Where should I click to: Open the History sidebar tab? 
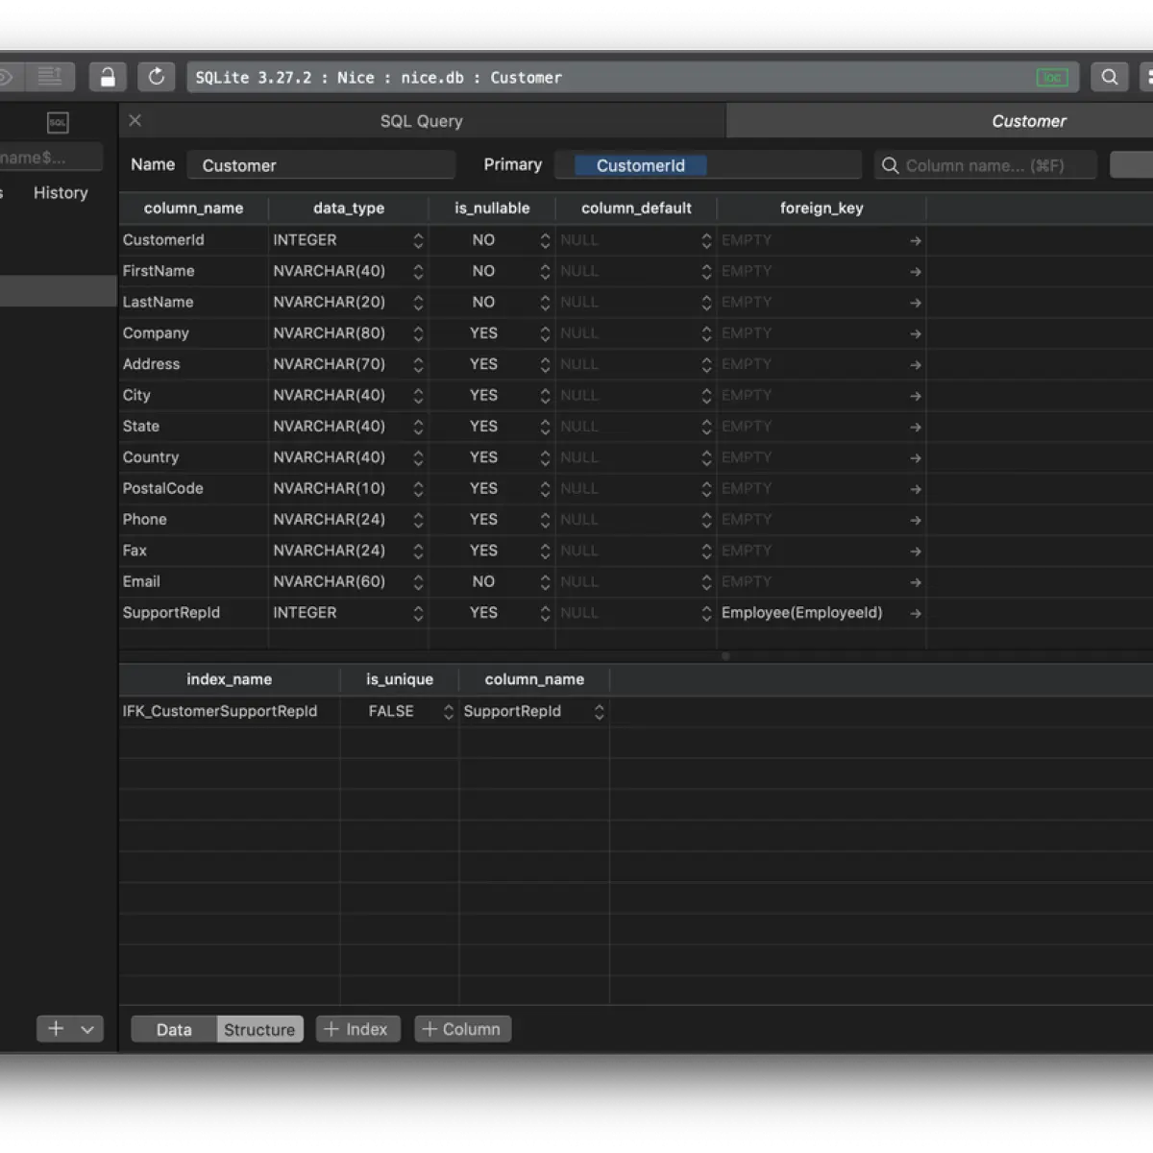61,192
